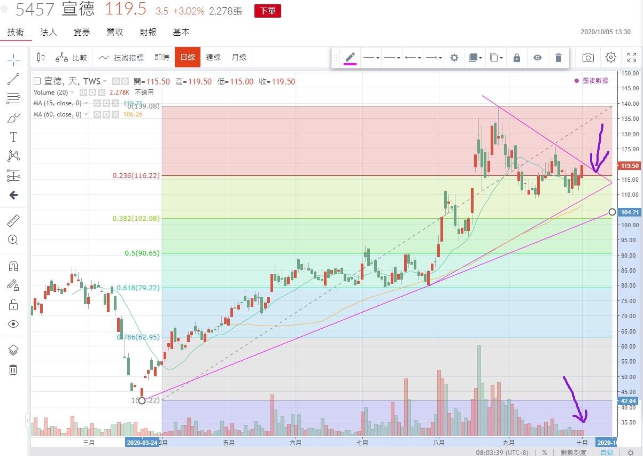Viewport: 643px width, 456px height.
Task: Hide all drawings with sidebar eye icon
Action: [13, 324]
